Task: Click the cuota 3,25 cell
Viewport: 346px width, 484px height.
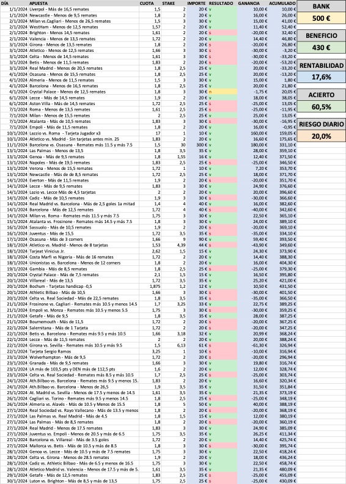Action: tap(150, 351)
